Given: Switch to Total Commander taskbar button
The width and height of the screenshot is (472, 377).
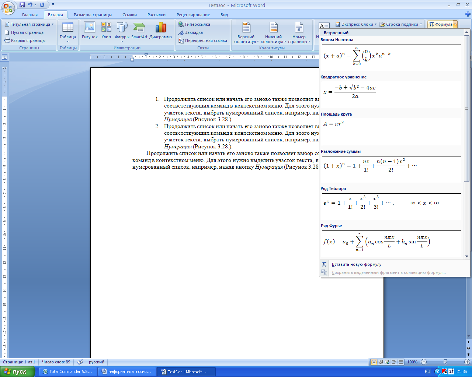Looking at the screenshot, I should tap(68, 371).
